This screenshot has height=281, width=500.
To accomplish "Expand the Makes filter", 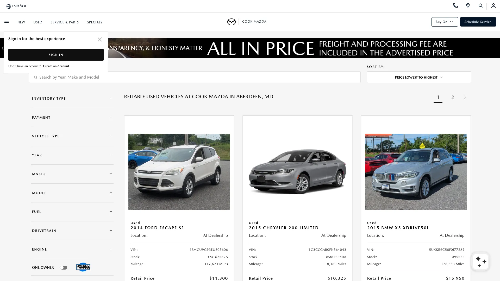I will tap(72, 174).
